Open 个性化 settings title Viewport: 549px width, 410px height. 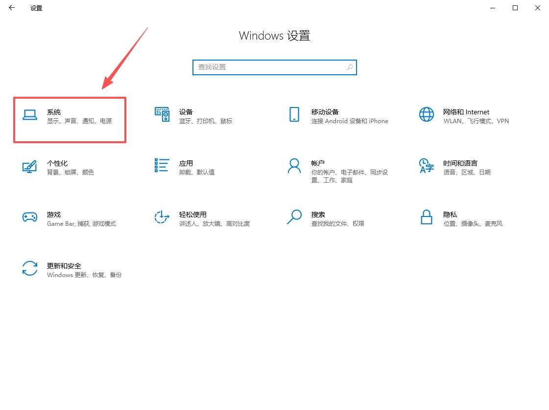click(57, 163)
